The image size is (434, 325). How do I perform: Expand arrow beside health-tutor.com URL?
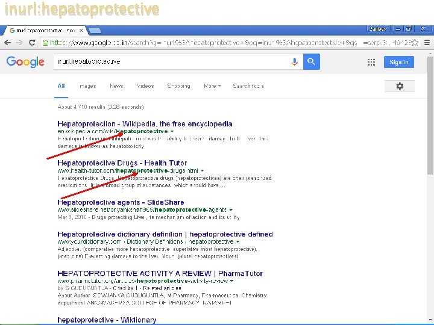click(202, 170)
